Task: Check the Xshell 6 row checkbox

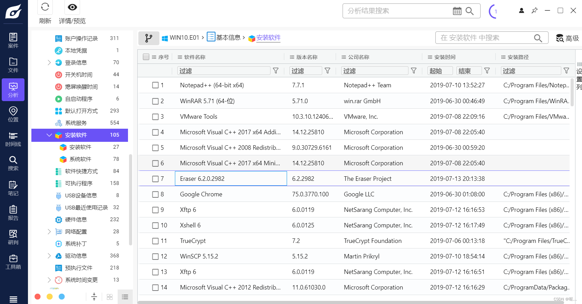Action: pyautogui.click(x=156, y=226)
